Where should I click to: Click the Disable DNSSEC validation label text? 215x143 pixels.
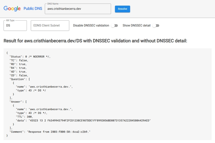coord(91,26)
